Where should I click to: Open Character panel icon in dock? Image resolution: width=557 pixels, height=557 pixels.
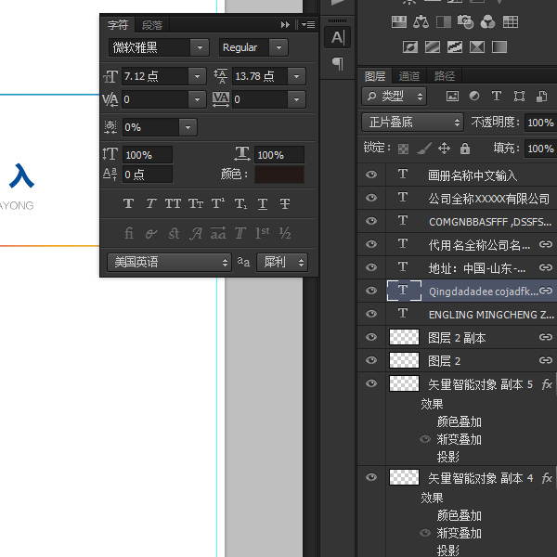(338, 37)
